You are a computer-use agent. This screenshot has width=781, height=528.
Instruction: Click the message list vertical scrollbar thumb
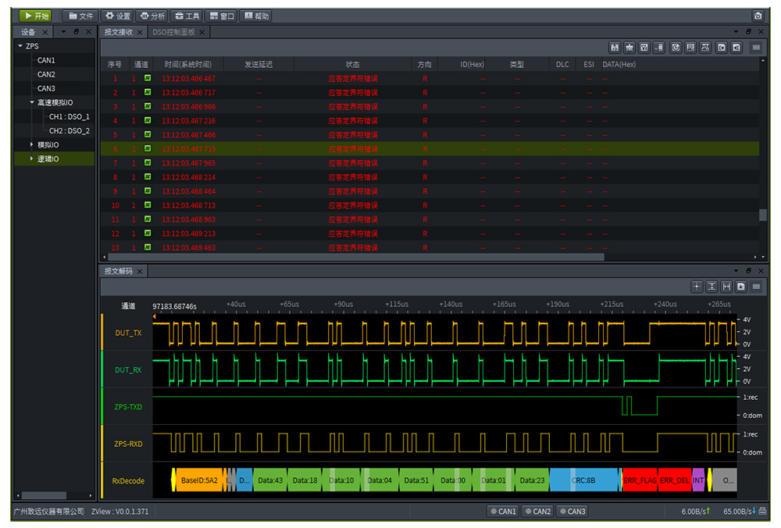click(762, 215)
